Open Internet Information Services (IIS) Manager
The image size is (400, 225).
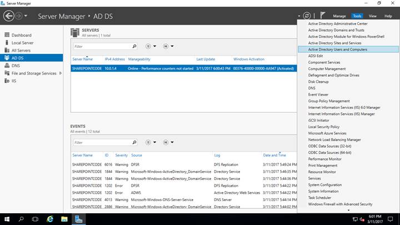point(341,114)
